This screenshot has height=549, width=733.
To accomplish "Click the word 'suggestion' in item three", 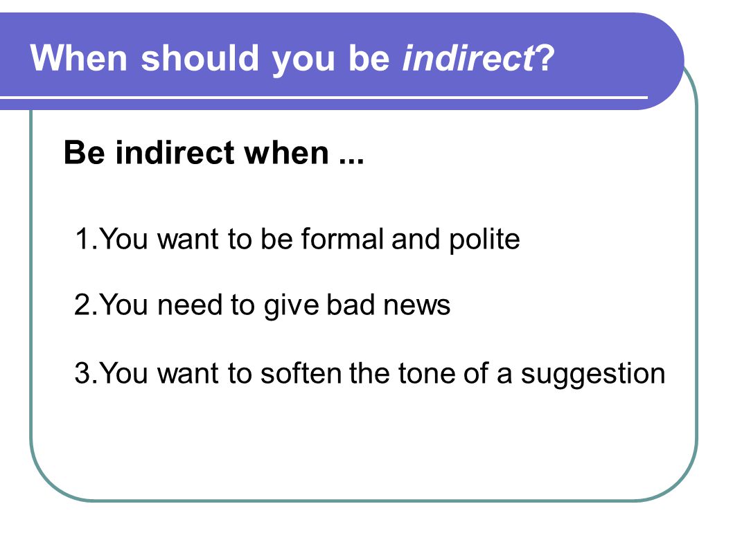I will tap(593, 375).
